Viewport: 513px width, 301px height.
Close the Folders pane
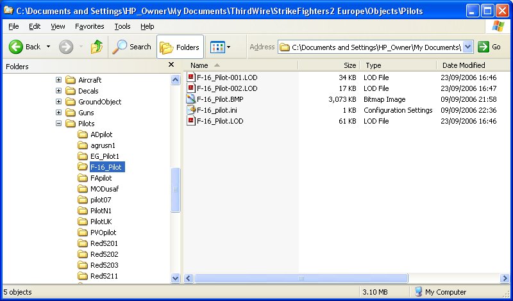tap(171, 65)
